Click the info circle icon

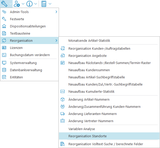click(29, 4)
